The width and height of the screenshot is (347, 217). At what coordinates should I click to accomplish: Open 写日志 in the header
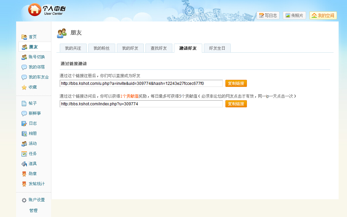click(268, 15)
